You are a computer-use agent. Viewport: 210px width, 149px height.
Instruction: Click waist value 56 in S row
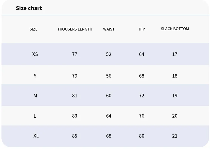coord(109,76)
